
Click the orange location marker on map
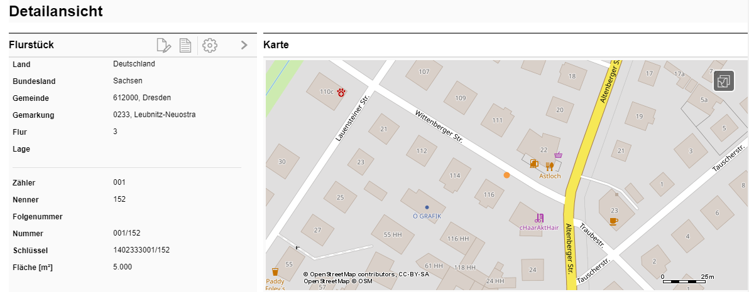point(506,175)
